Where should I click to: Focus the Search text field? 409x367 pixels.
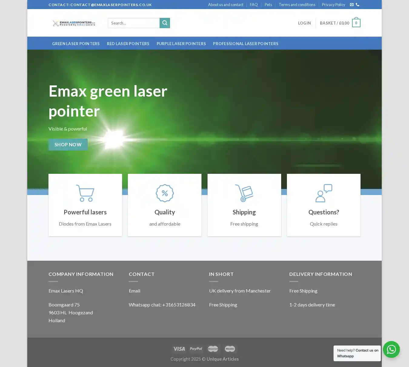click(x=134, y=23)
